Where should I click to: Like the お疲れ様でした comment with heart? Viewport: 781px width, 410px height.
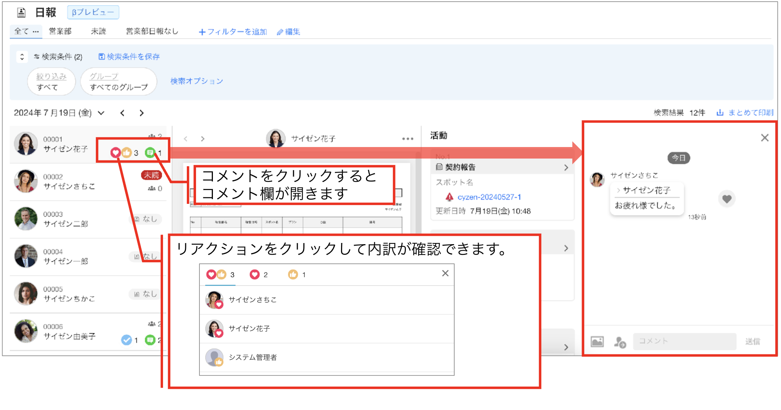(x=727, y=199)
